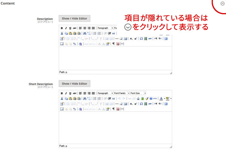Click resize handle of Short Description editor
Screen dimensions: 226x150
pyautogui.click(x=170, y=145)
